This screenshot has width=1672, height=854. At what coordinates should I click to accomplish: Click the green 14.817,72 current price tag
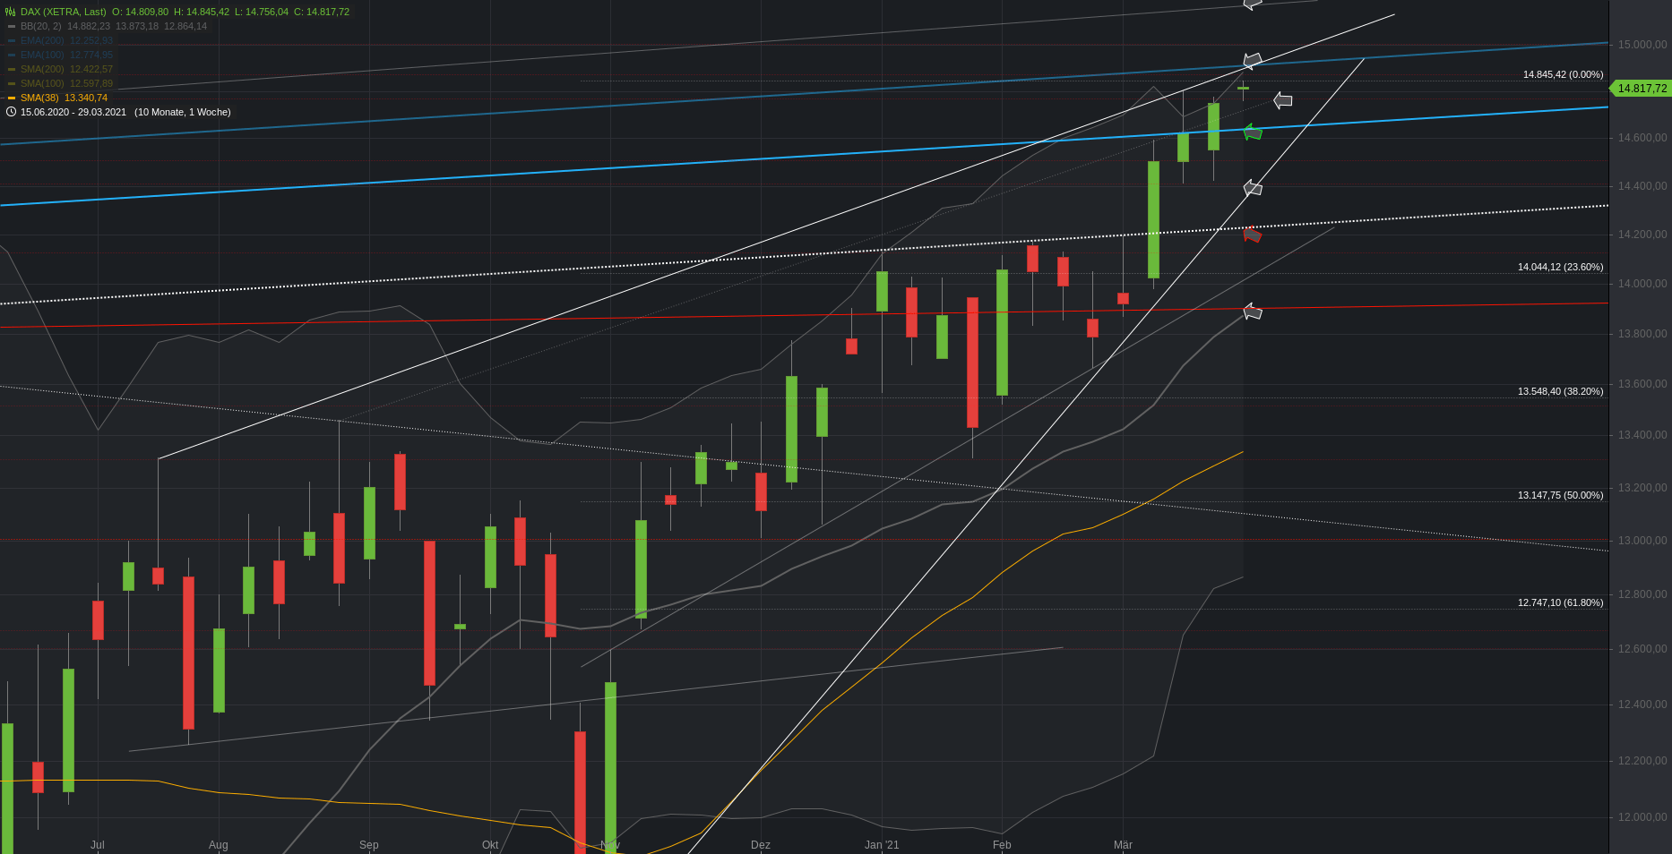pyautogui.click(x=1642, y=88)
